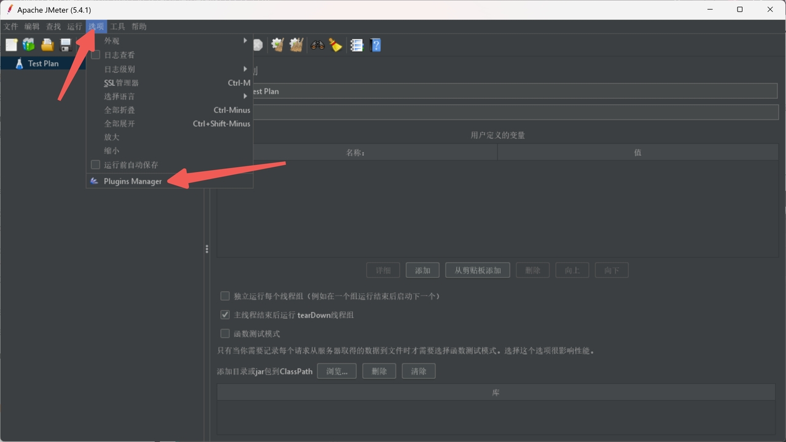The height and width of the screenshot is (442, 786).
Task: Click the Reset Search broom icon
Action: click(x=335, y=45)
